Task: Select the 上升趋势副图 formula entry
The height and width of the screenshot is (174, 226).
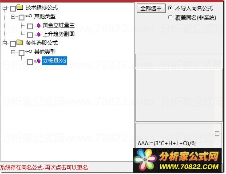Action: click(59, 34)
